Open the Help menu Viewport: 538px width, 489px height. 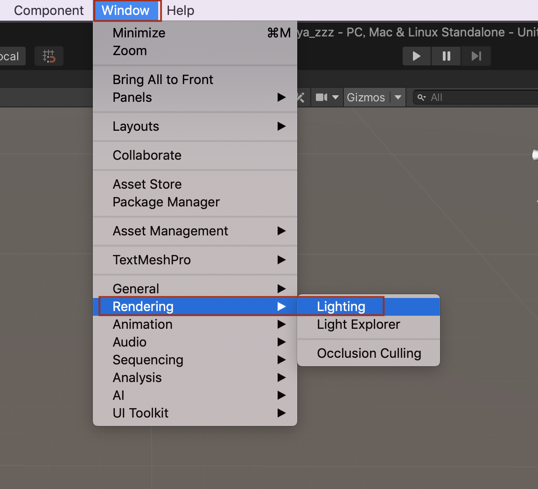180,10
